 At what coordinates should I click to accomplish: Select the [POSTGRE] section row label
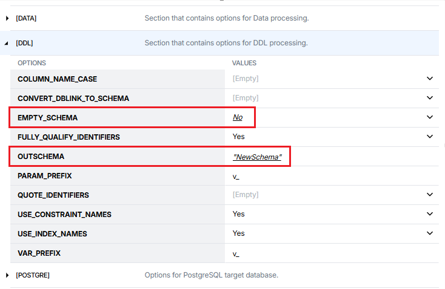[x=33, y=275]
